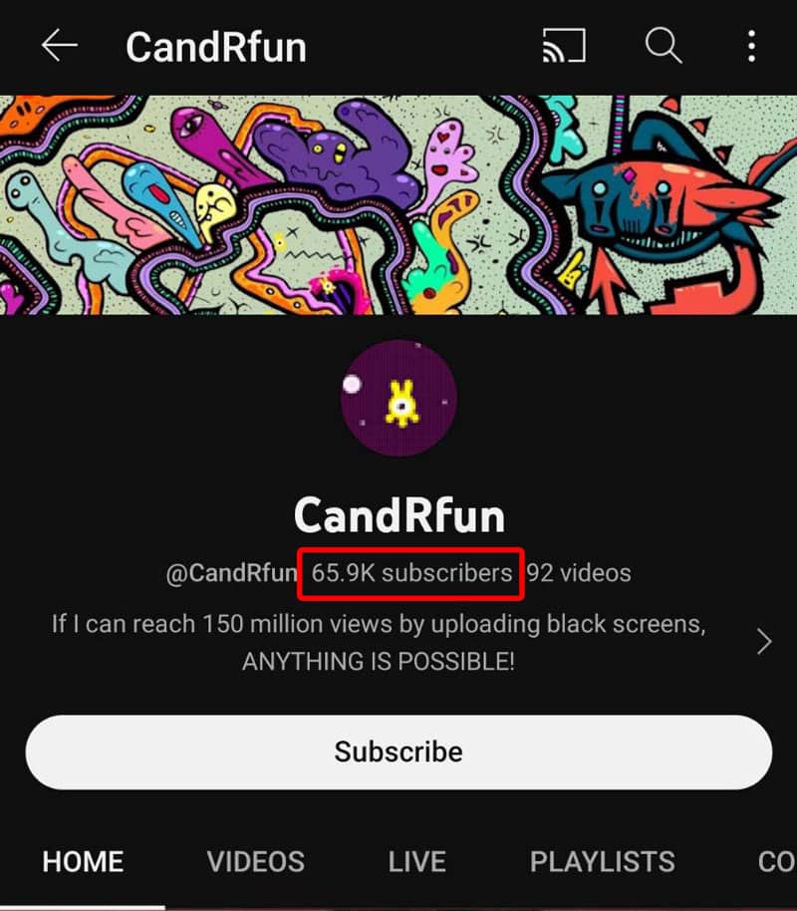This screenshot has width=797, height=911.
Task: Open the PLAYLISTS tab
Action: pyautogui.click(x=603, y=861)
